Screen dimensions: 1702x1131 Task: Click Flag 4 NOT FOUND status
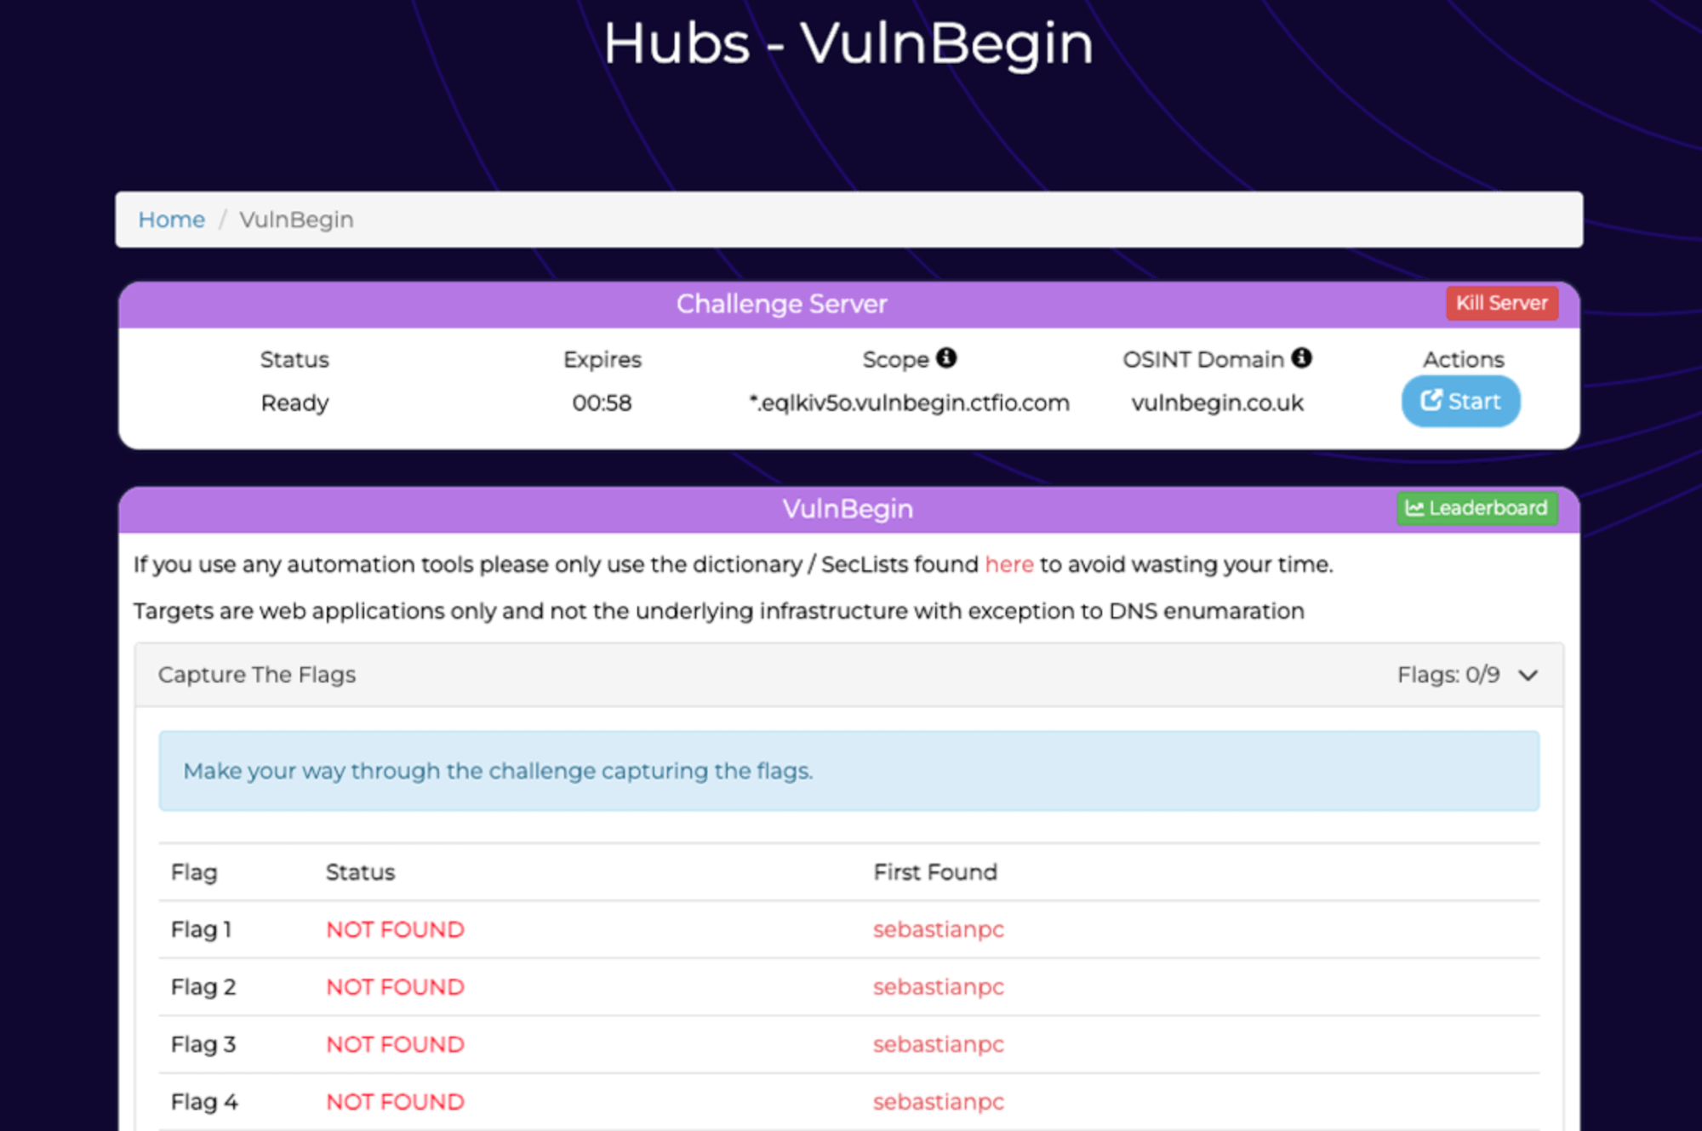396,1102
